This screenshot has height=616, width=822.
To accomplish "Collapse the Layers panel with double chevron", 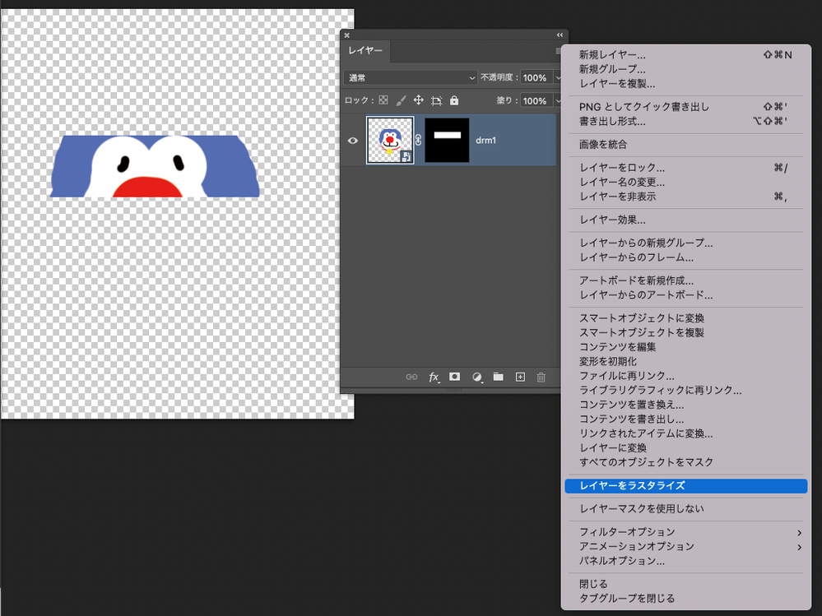I will pyautogui.click(x=560, y=35).
